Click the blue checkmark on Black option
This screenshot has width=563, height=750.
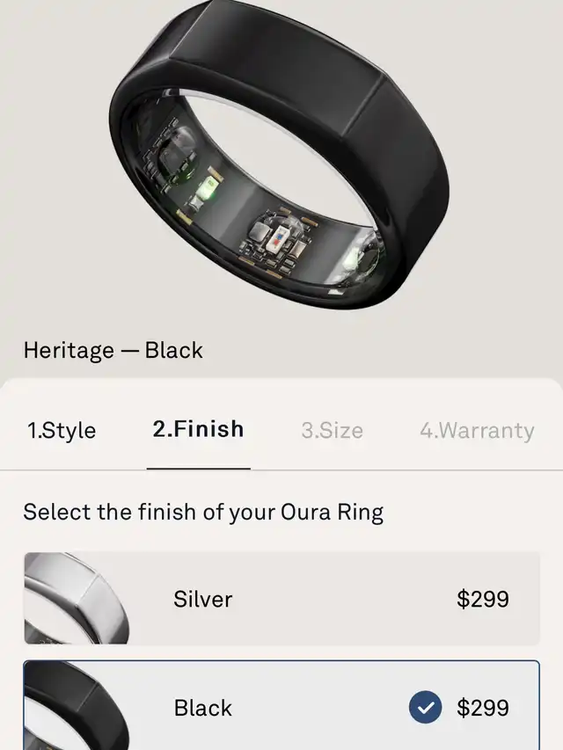click(x=425, y=707)
